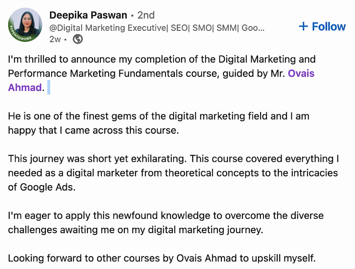Click the blue highlighted space after "Ahmad."
This screenshot has height=269, width=355.
[49, 88]
